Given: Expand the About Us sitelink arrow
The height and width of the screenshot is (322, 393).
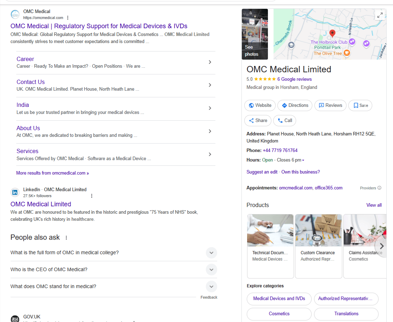Looking at the screenshot, I should coord(210,132).
